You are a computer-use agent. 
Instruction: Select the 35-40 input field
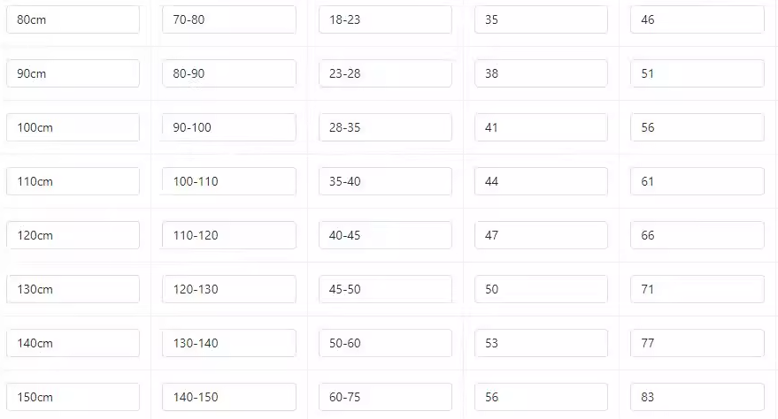pyautogui.click(x=385, y=181)
